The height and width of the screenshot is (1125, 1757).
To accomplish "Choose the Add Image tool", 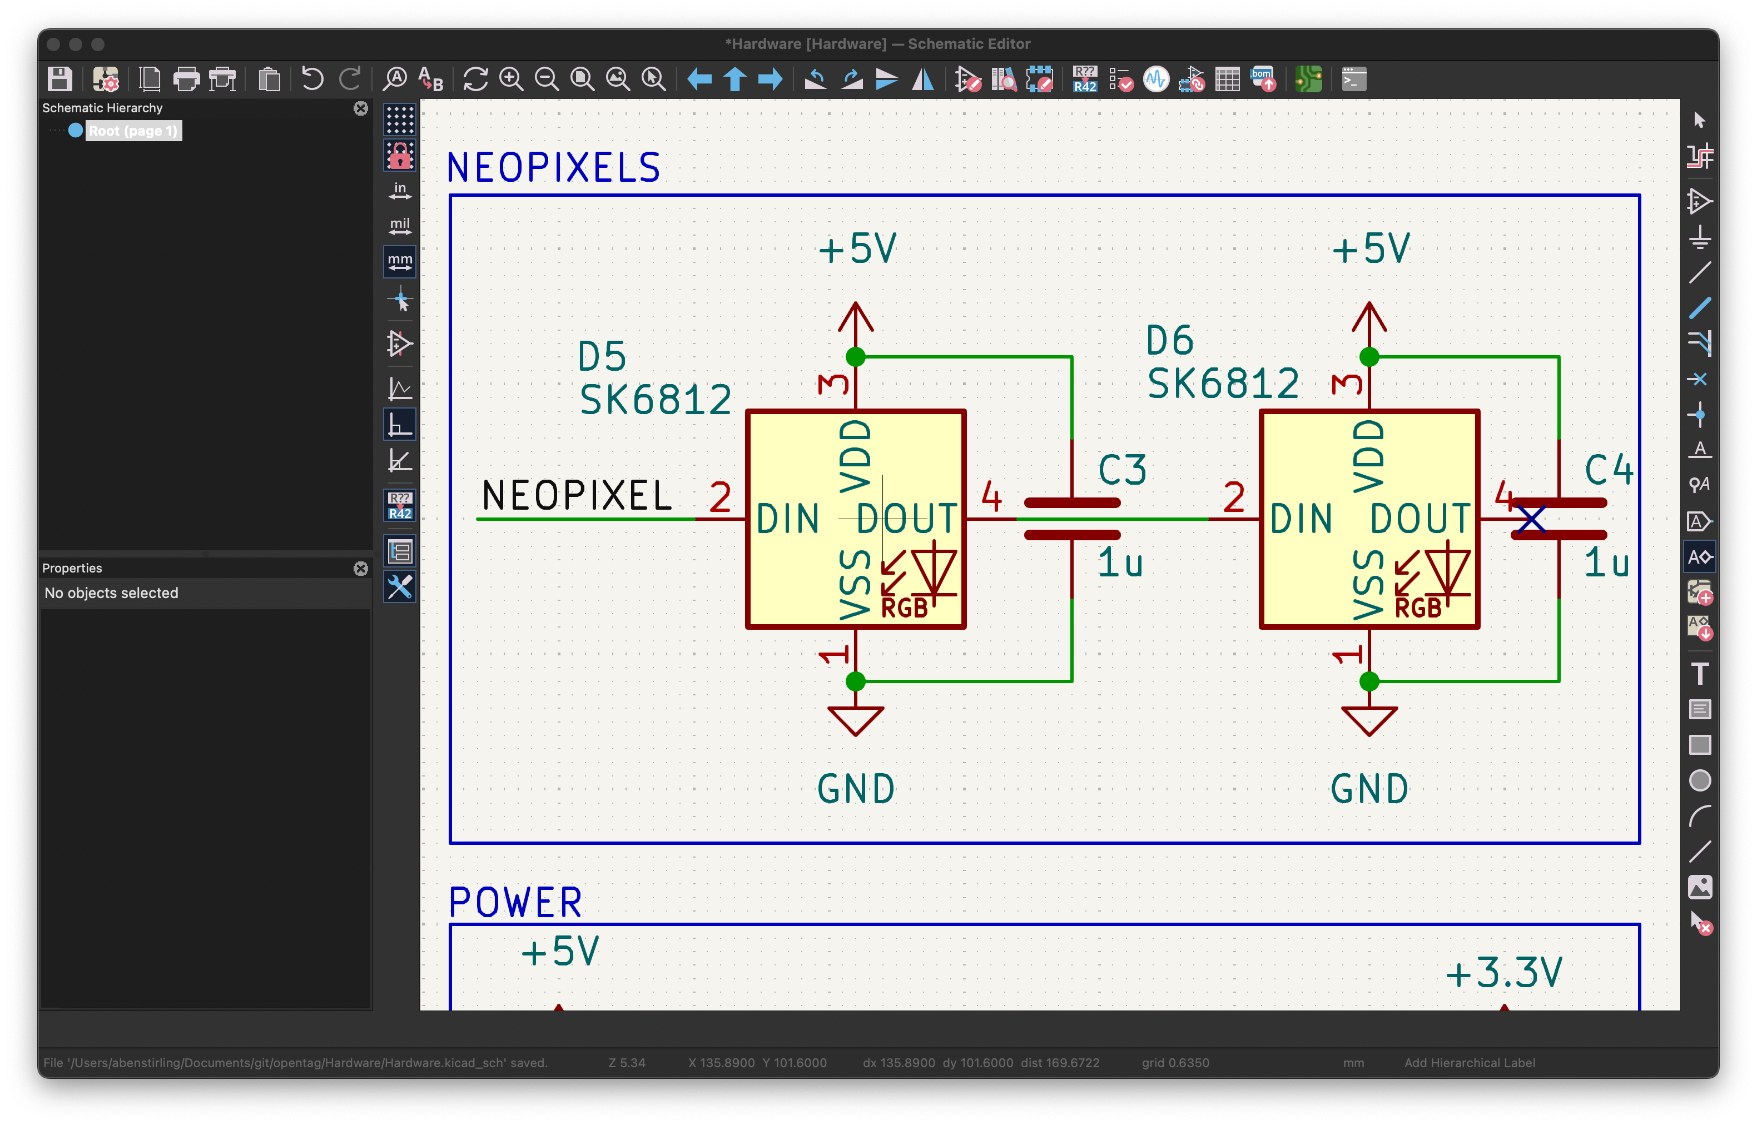I will pyautogui.click(x=1699, y=887).
